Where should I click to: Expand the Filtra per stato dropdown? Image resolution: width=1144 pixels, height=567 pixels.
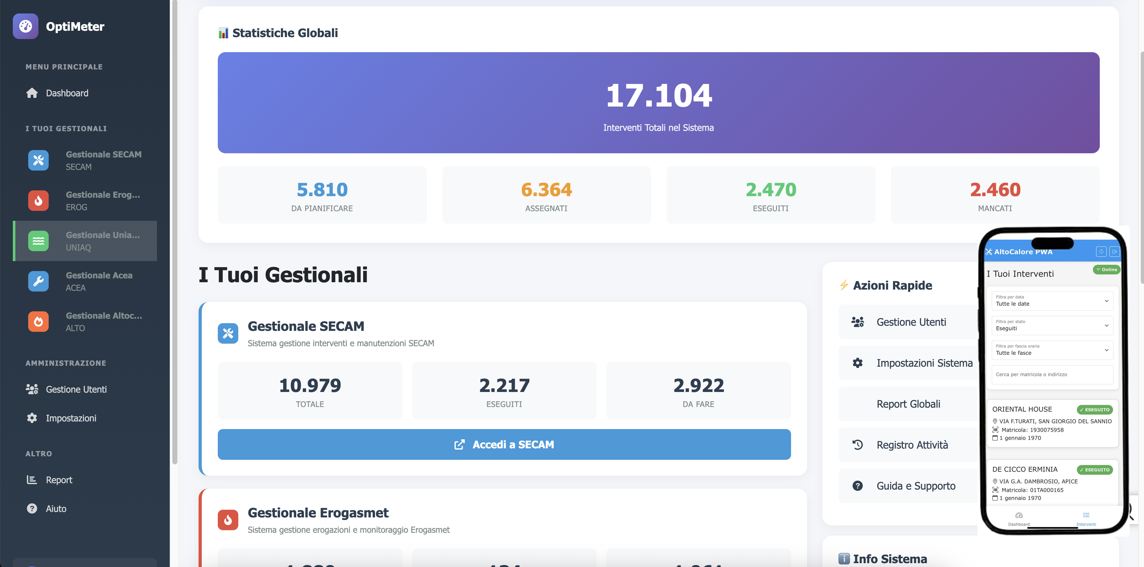click(1052, 325)
